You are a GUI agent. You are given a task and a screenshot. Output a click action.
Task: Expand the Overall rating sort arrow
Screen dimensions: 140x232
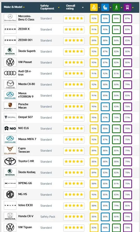(x=83, y=7)
